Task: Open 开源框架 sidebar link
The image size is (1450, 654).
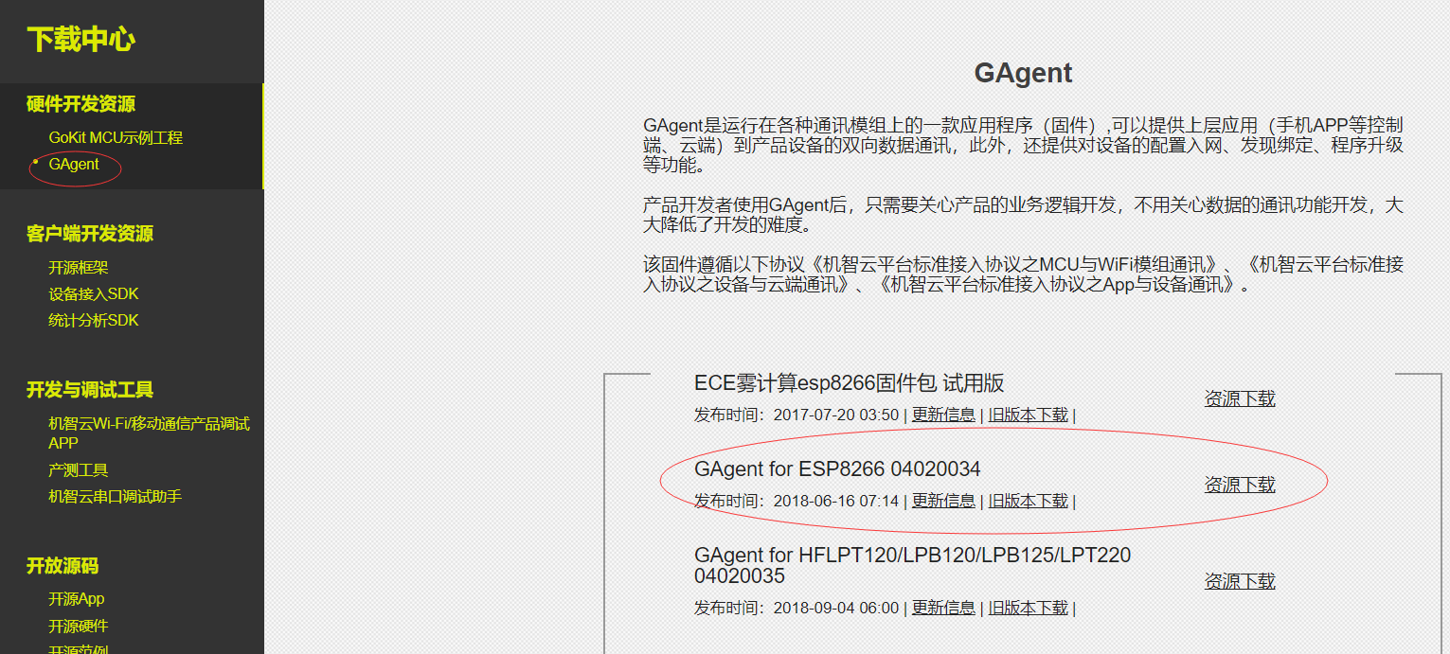Action: click(x=79, y=268)
